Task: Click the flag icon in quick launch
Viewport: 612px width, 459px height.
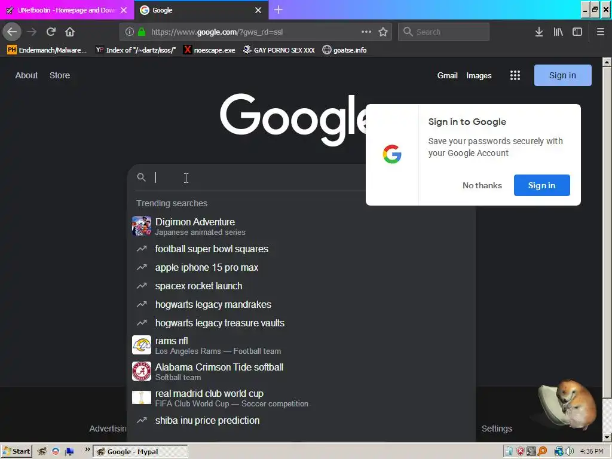Action: pos(70,452)
